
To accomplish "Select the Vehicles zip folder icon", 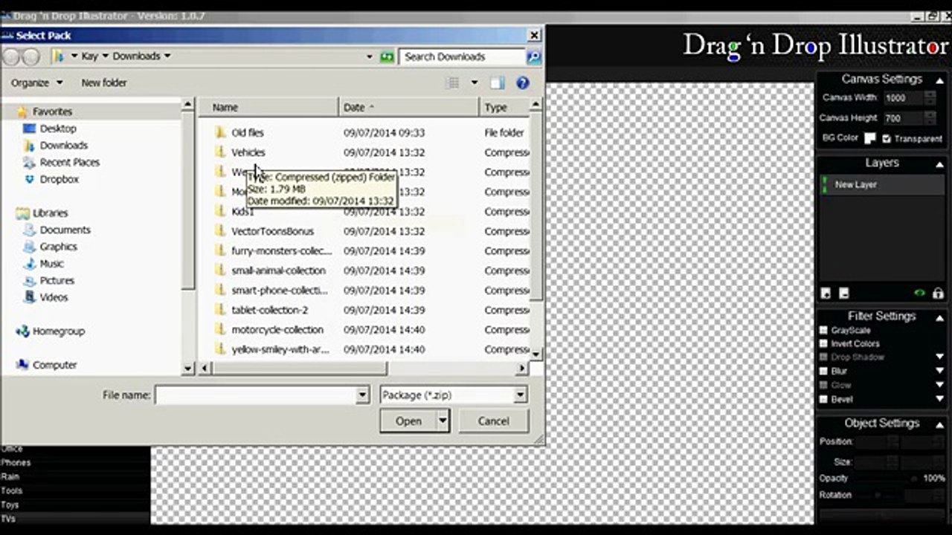I will (x=220, y=152).
